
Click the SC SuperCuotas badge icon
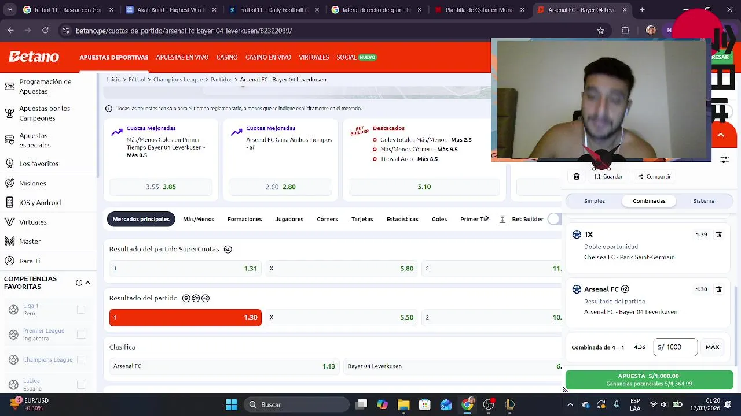tap(228, 250)
